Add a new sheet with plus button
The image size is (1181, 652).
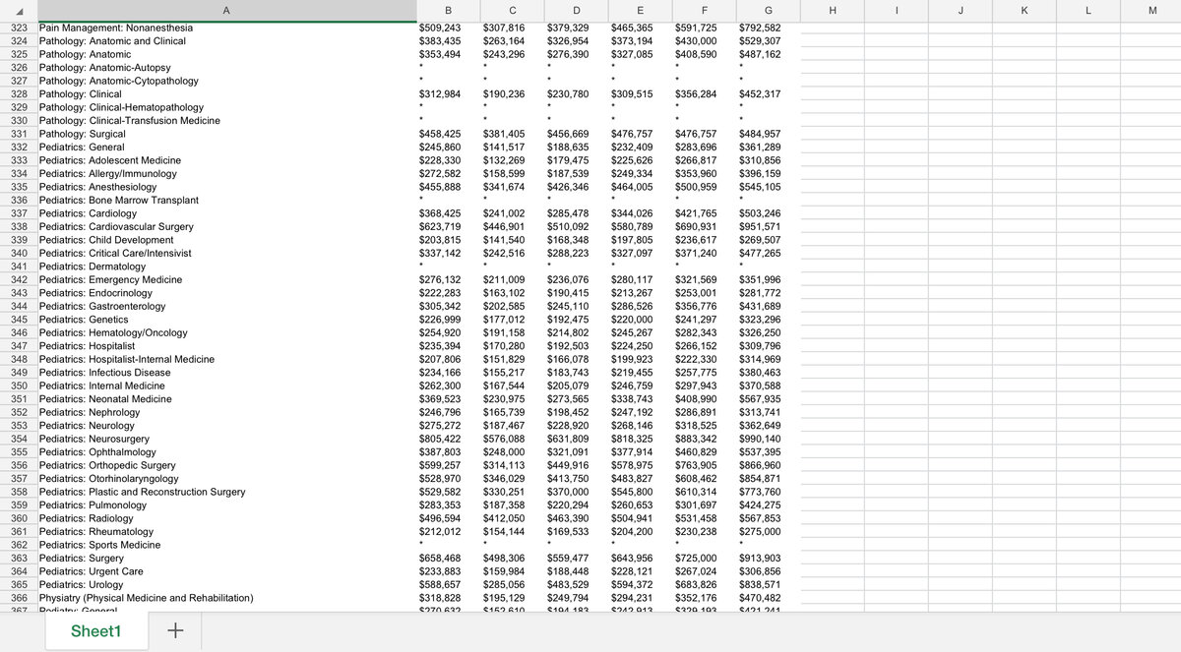[x=175, y=630]
